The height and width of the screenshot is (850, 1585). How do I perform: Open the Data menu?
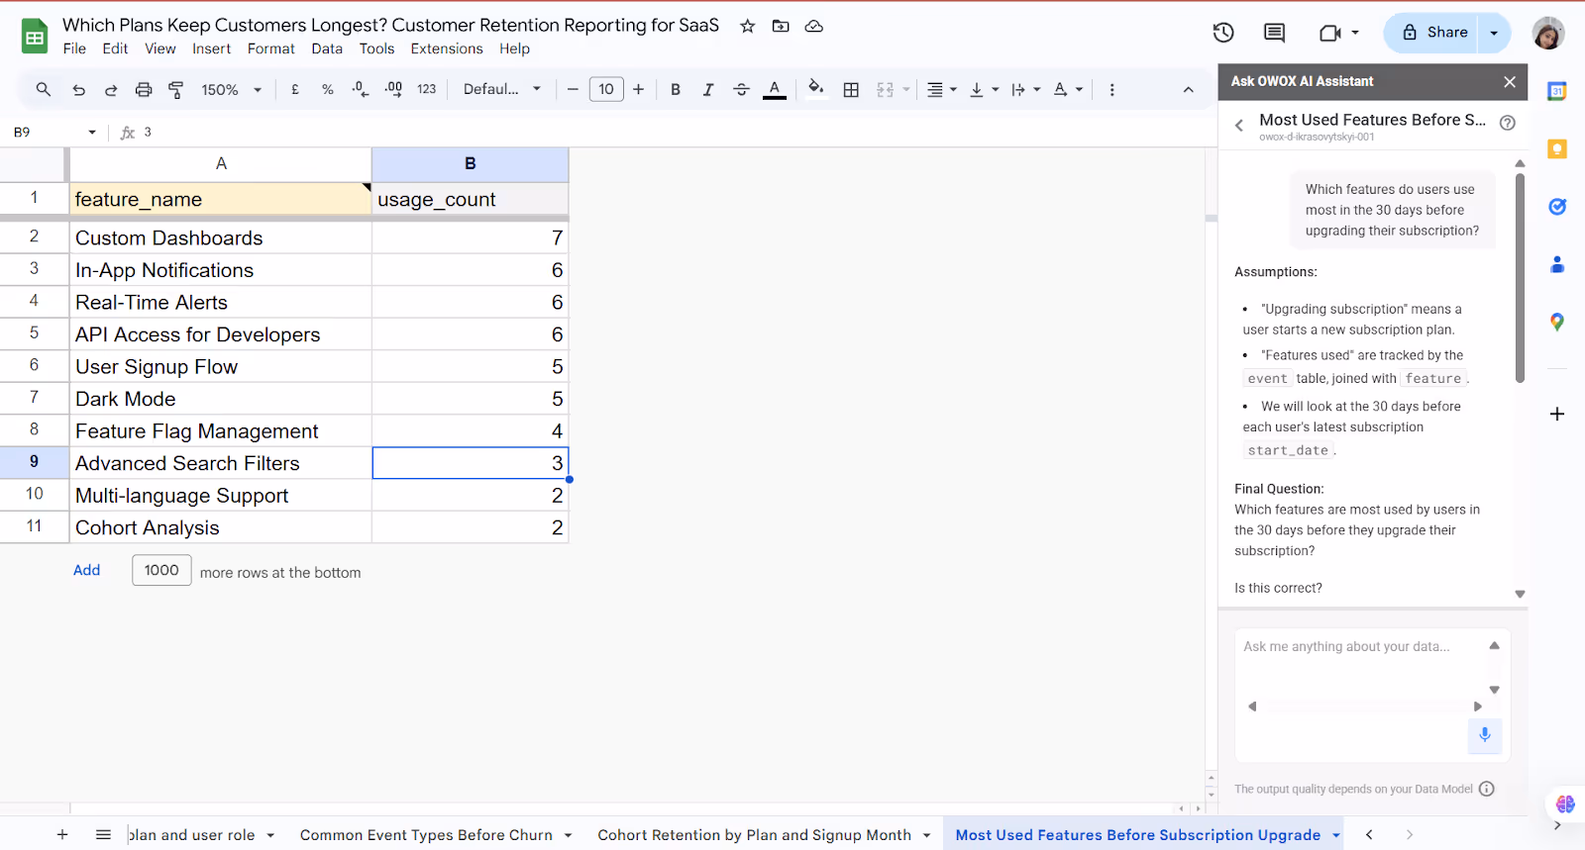[x=327, y=48]
